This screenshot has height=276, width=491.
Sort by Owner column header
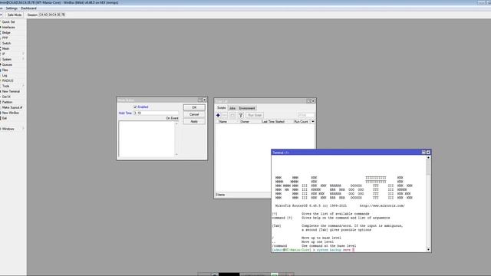(x=250, y=121)
